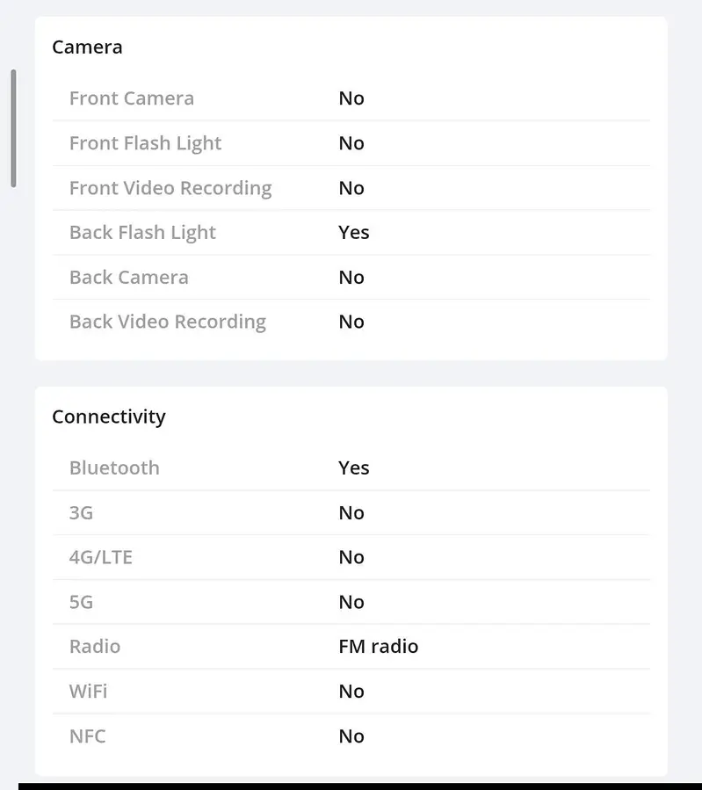Select the Front Camera row label

click(132, 98)
